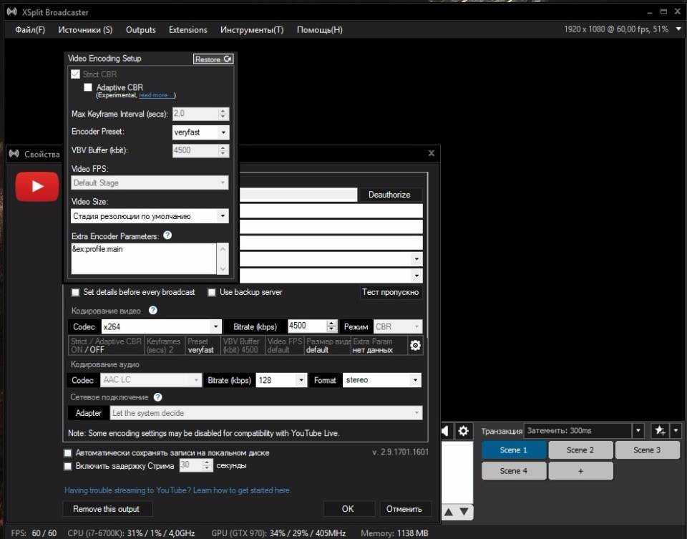This screenshot has height=539, width=687.
Task: Enable 'Use backup server' checkbox
Action: pyautogui.click(x=212, y=292)
